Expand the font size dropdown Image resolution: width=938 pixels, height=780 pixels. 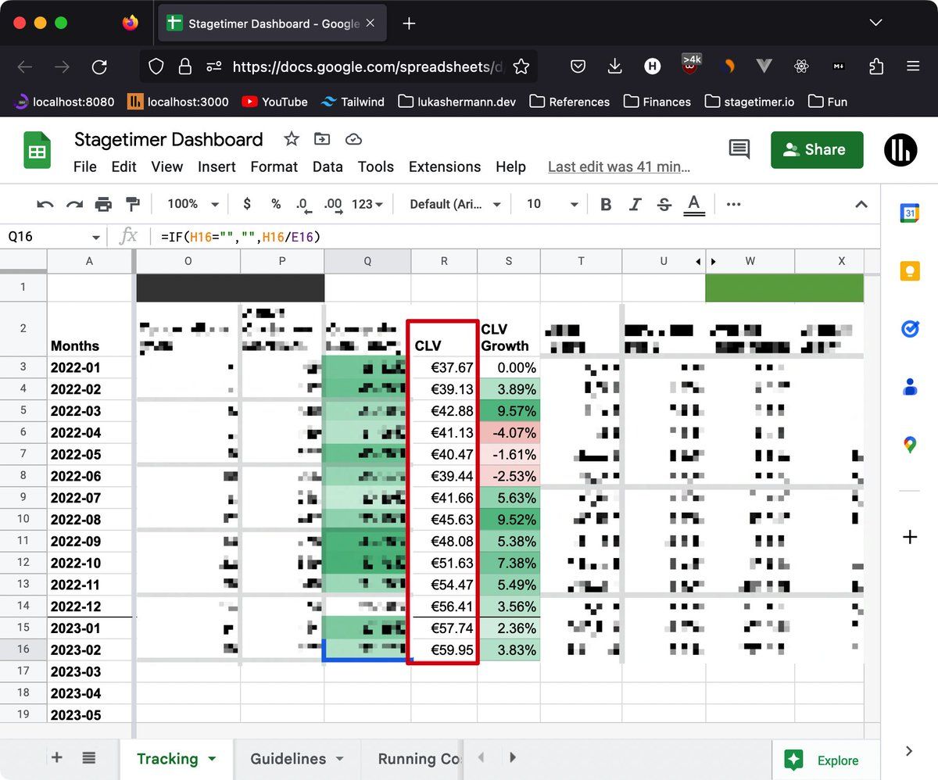[x=552, y=204]
